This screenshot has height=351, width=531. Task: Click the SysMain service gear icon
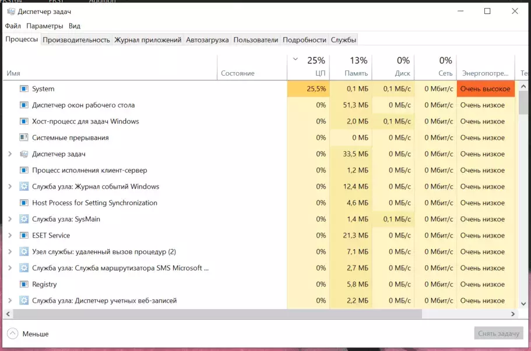click(x=24, y=219)
